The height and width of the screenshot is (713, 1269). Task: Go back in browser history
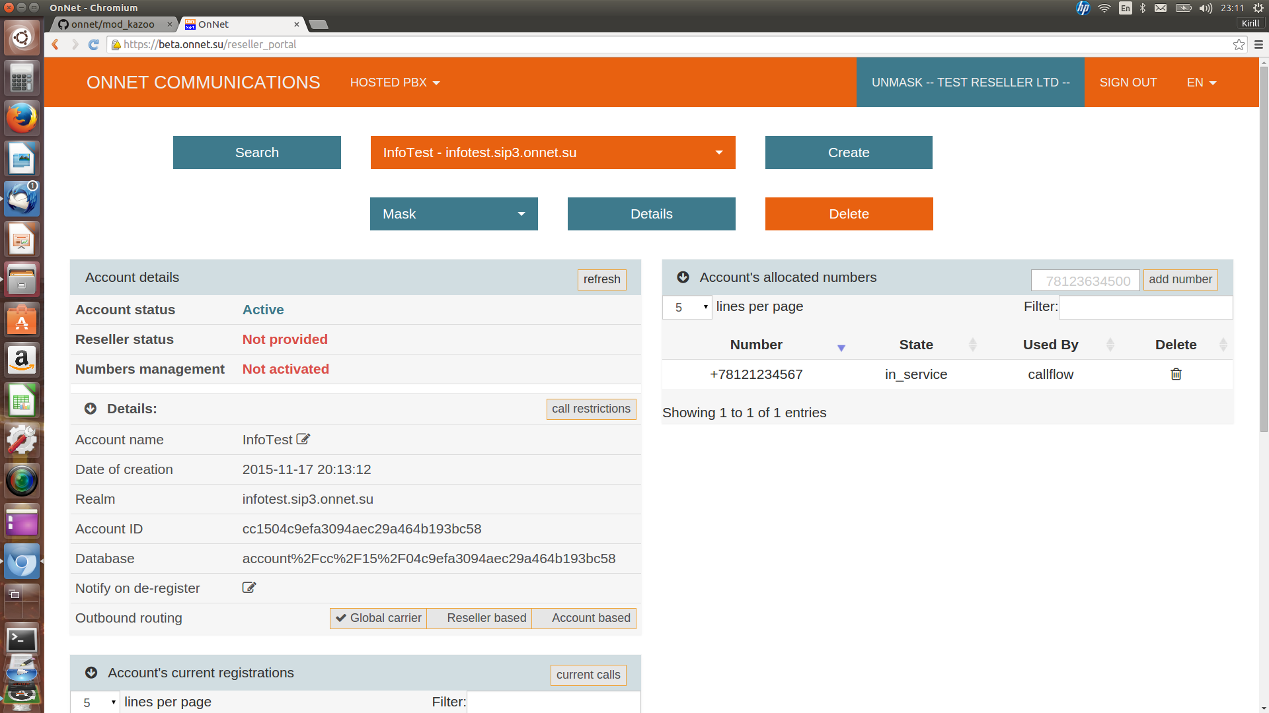56,44
